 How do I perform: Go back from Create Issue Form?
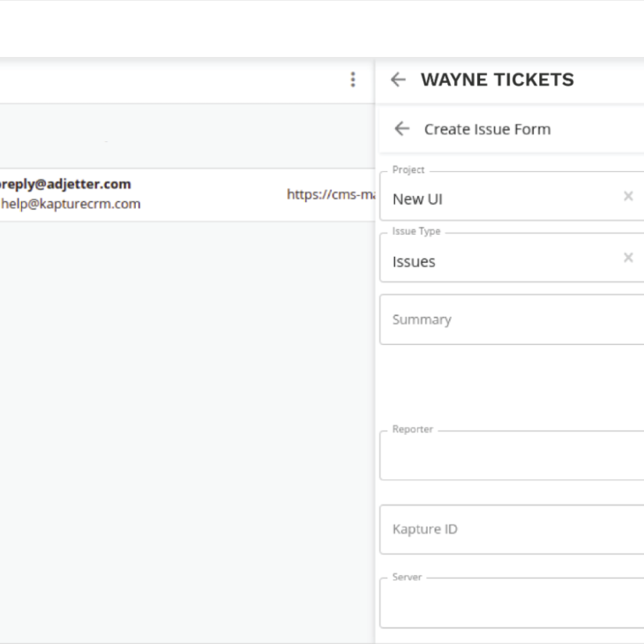click(401, 129)
